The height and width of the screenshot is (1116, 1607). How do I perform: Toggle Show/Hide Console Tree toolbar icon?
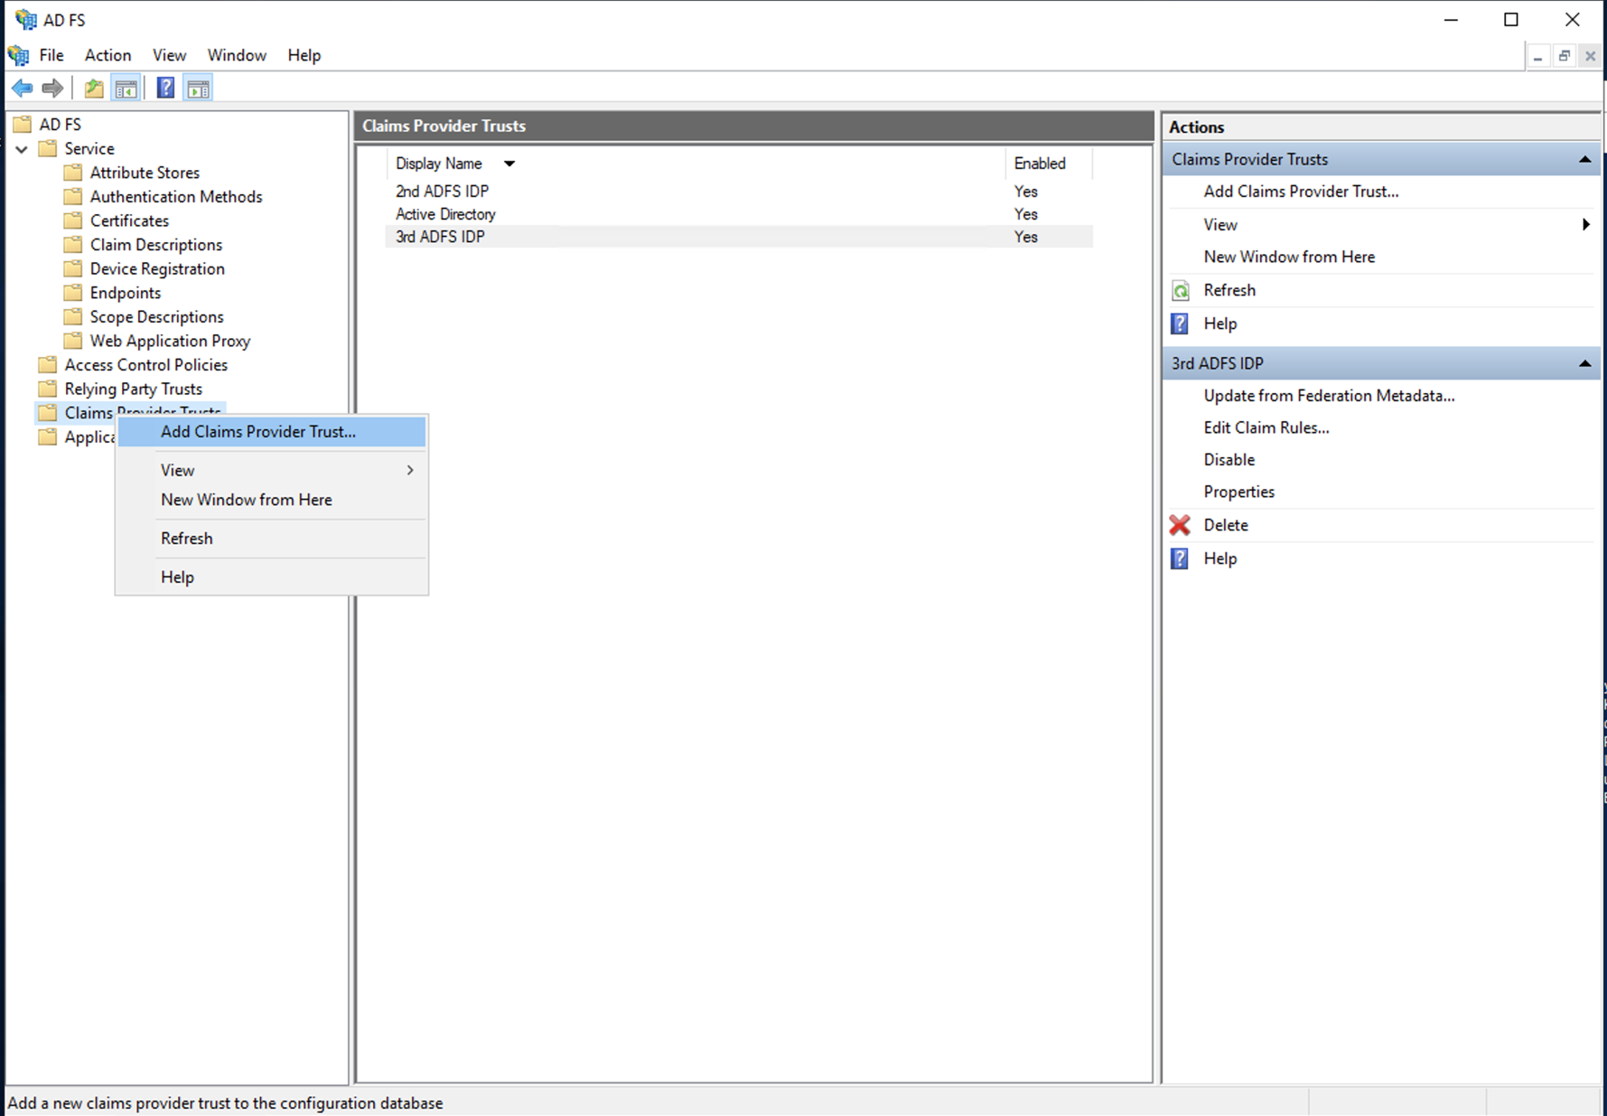point(126,89)
